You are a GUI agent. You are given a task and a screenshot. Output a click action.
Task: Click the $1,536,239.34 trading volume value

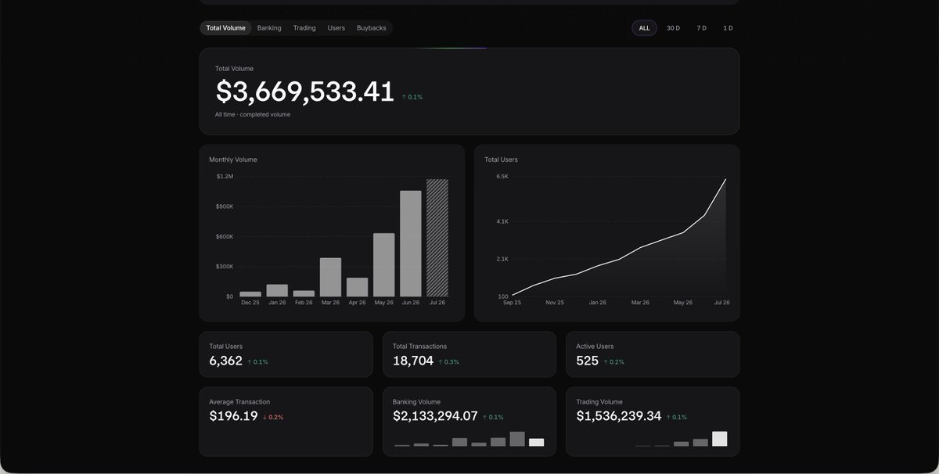coord(619,417)
